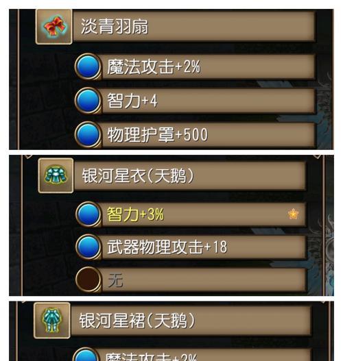This screenshot has width=343, height=361.
Task: Click the red ribbon bow item icon
Action: [54, 27]
